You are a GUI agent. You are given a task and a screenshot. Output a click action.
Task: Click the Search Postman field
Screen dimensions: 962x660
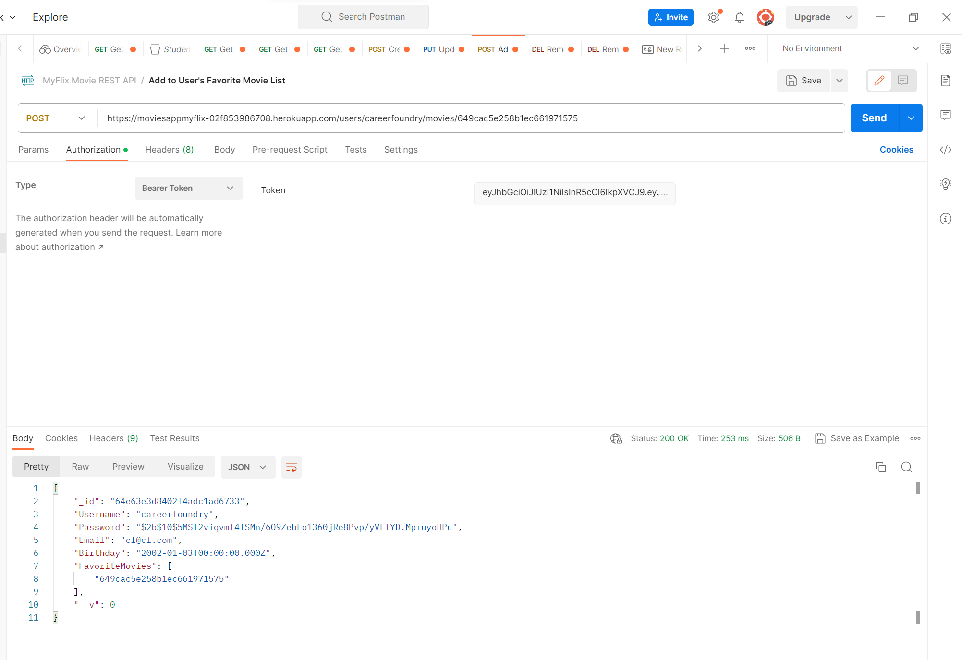point(363,17)
